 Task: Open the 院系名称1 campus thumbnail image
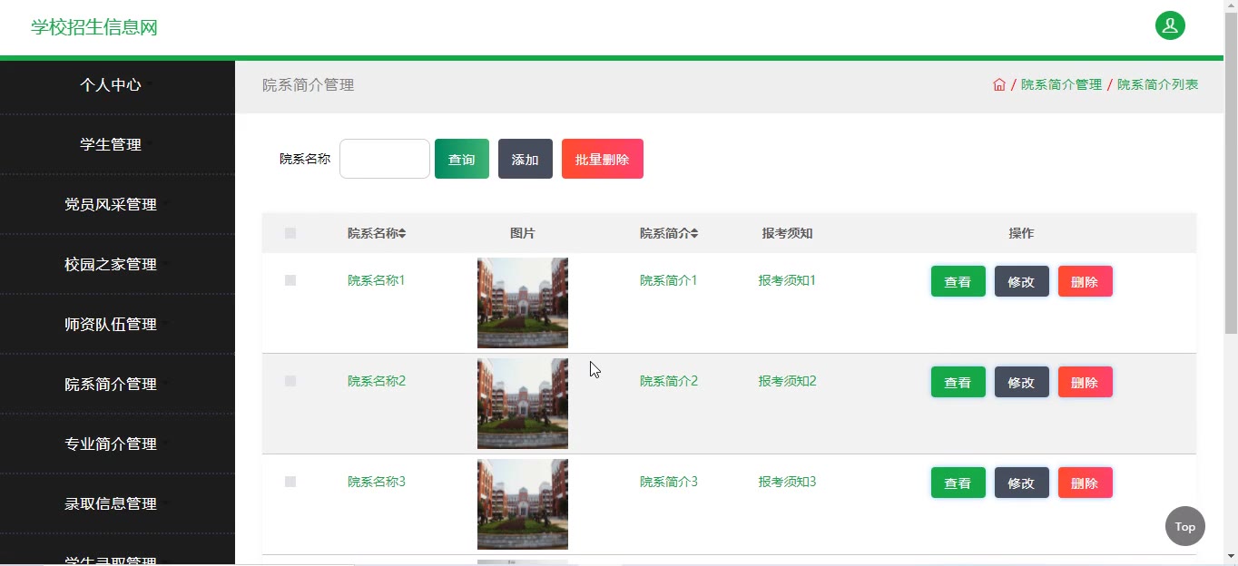click(523, 303)
